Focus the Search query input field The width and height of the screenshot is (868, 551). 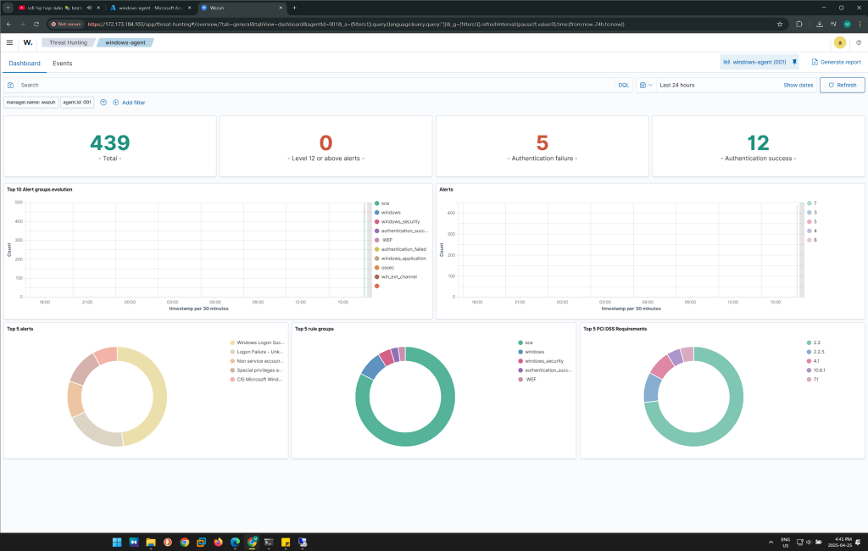[x=315, y=86]
